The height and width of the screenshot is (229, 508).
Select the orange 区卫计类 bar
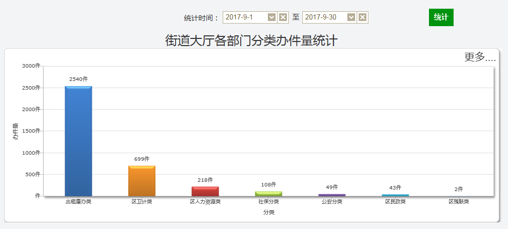coord(142,181)
